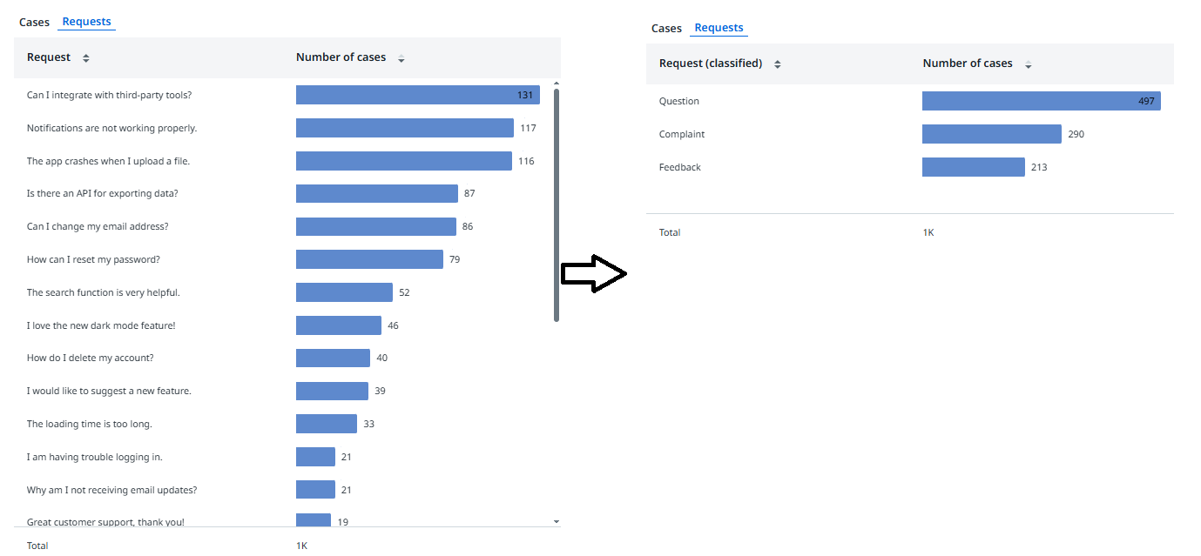Sort the left table by Number of cases icon
The image size is (1201, 556).
(401, 58)
